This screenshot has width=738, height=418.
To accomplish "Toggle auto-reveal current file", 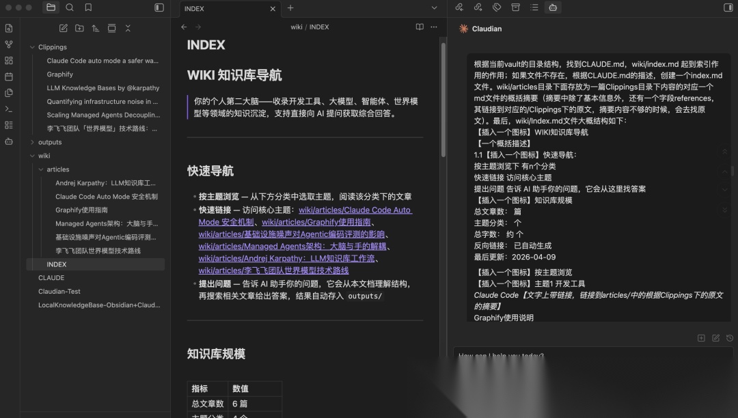I will click(111, 28).
